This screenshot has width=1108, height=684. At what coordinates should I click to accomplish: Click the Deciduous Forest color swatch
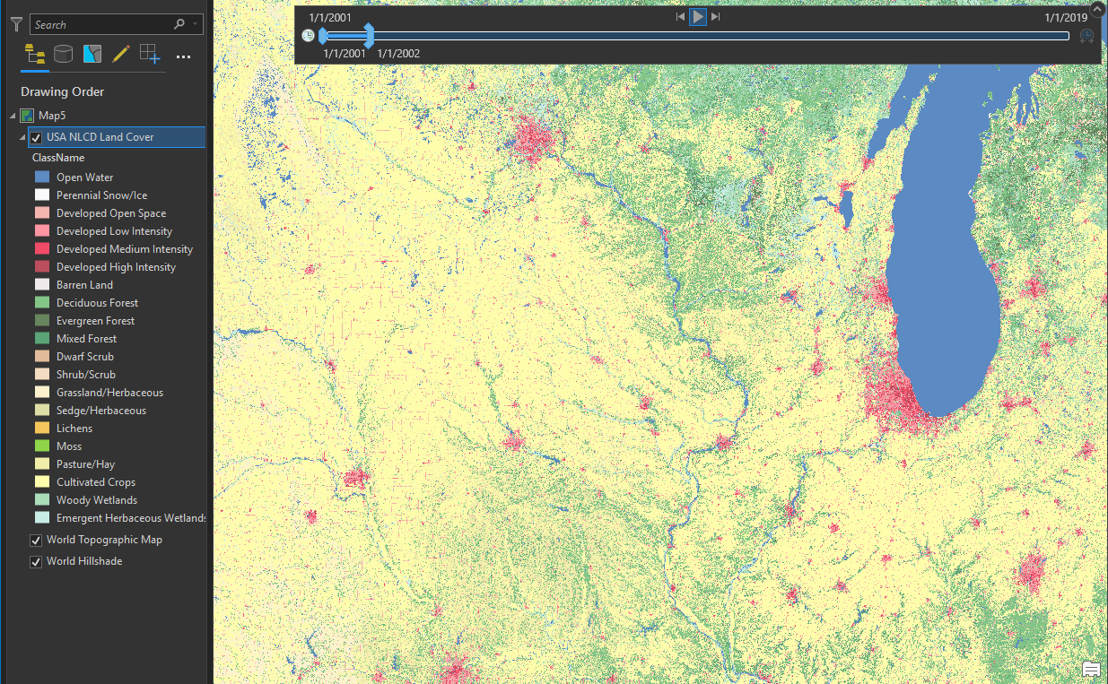41,303
